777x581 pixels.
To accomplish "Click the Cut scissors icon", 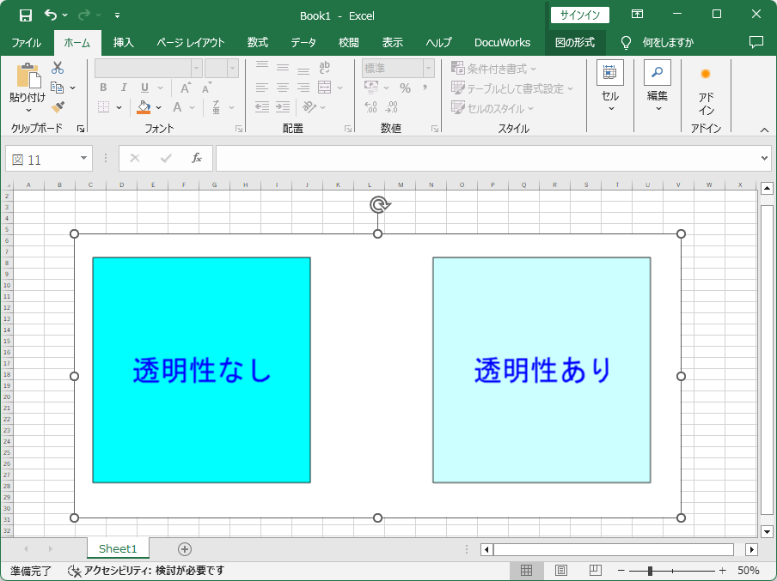I will pyautogui.click(x=58, y=68).
